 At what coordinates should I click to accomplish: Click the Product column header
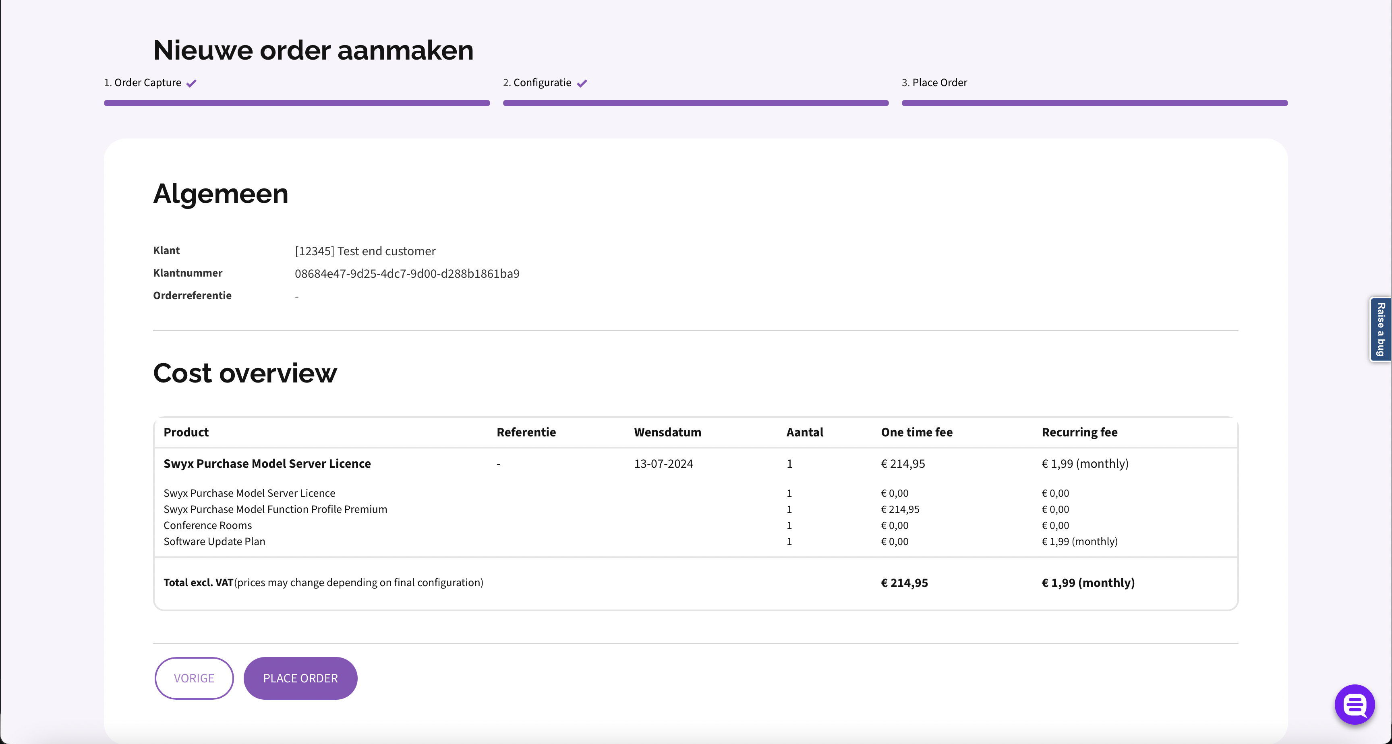point(186,432)
